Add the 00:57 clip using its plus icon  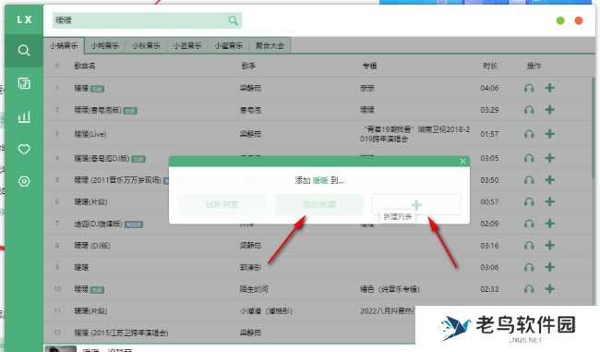[550, 201]
